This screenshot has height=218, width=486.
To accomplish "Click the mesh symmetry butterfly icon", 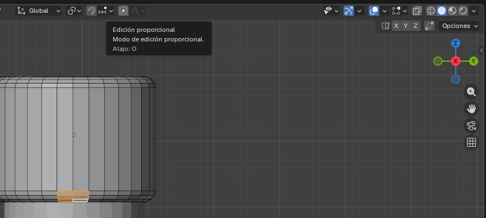I will [385, 26].
